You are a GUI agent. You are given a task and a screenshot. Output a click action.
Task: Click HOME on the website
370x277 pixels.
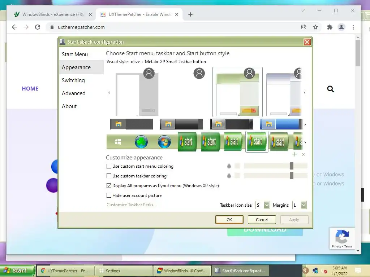[x=30, y=89]
